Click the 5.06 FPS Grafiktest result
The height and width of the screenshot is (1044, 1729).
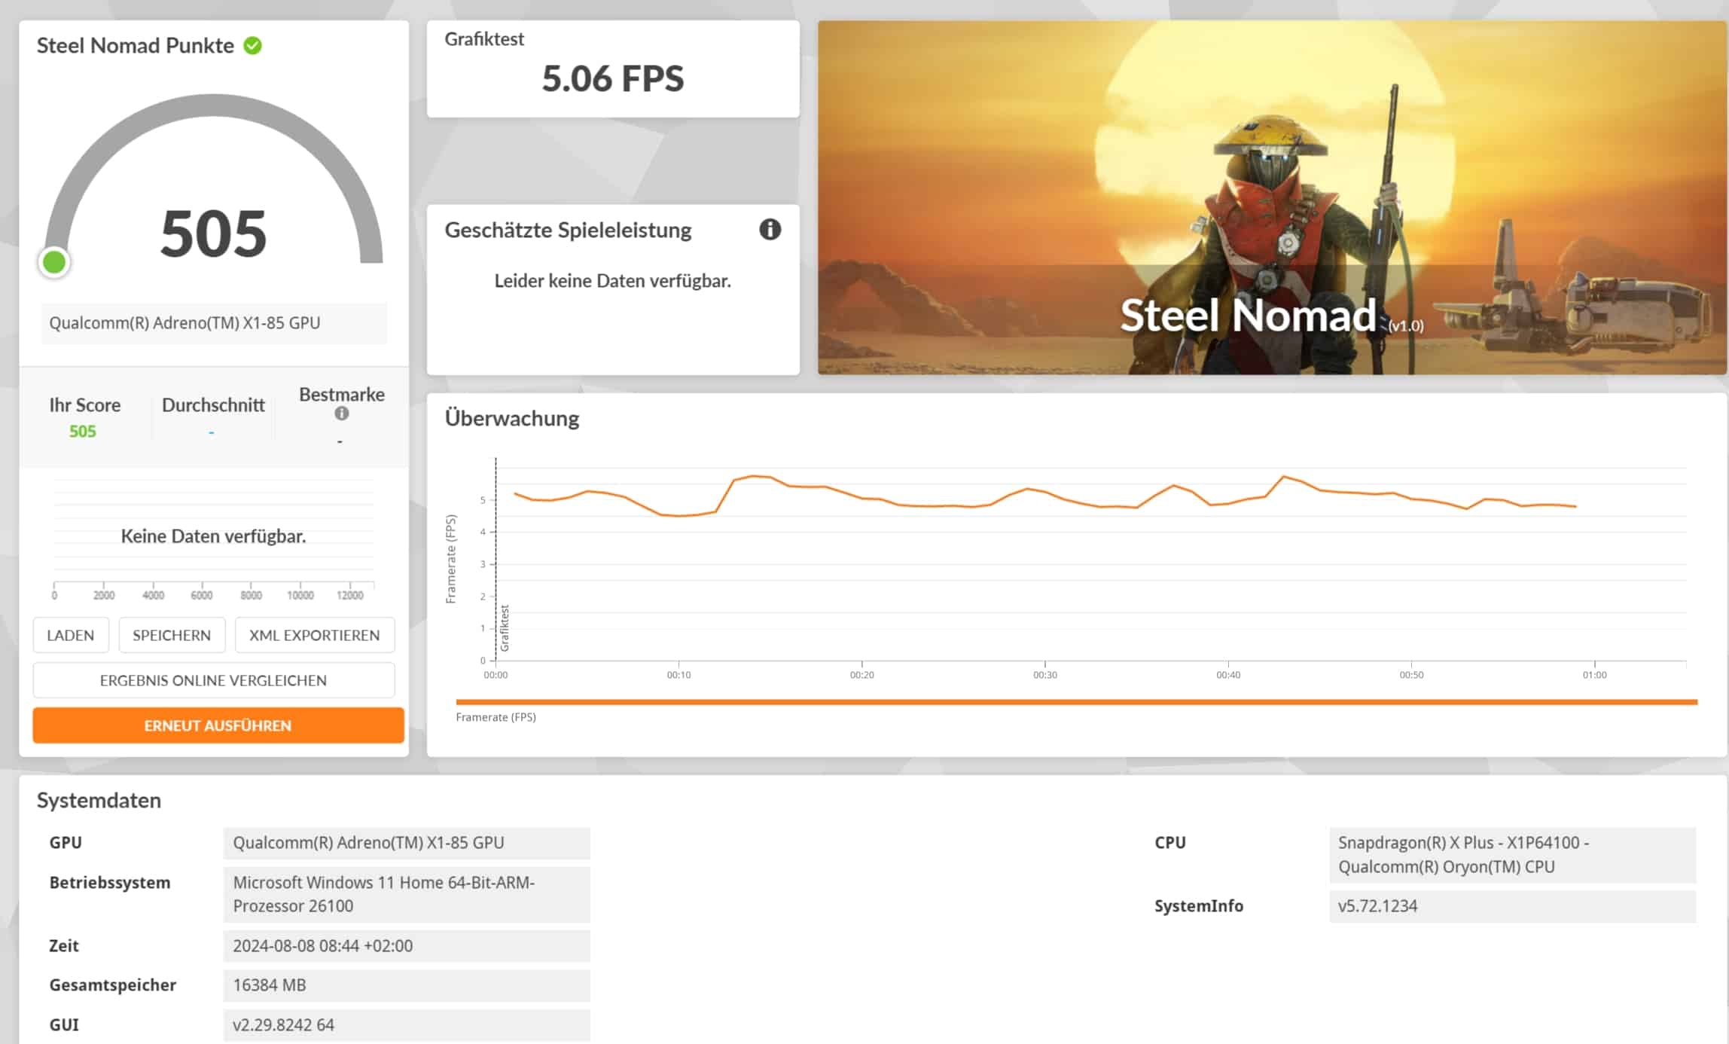click(x=612, y=79)
